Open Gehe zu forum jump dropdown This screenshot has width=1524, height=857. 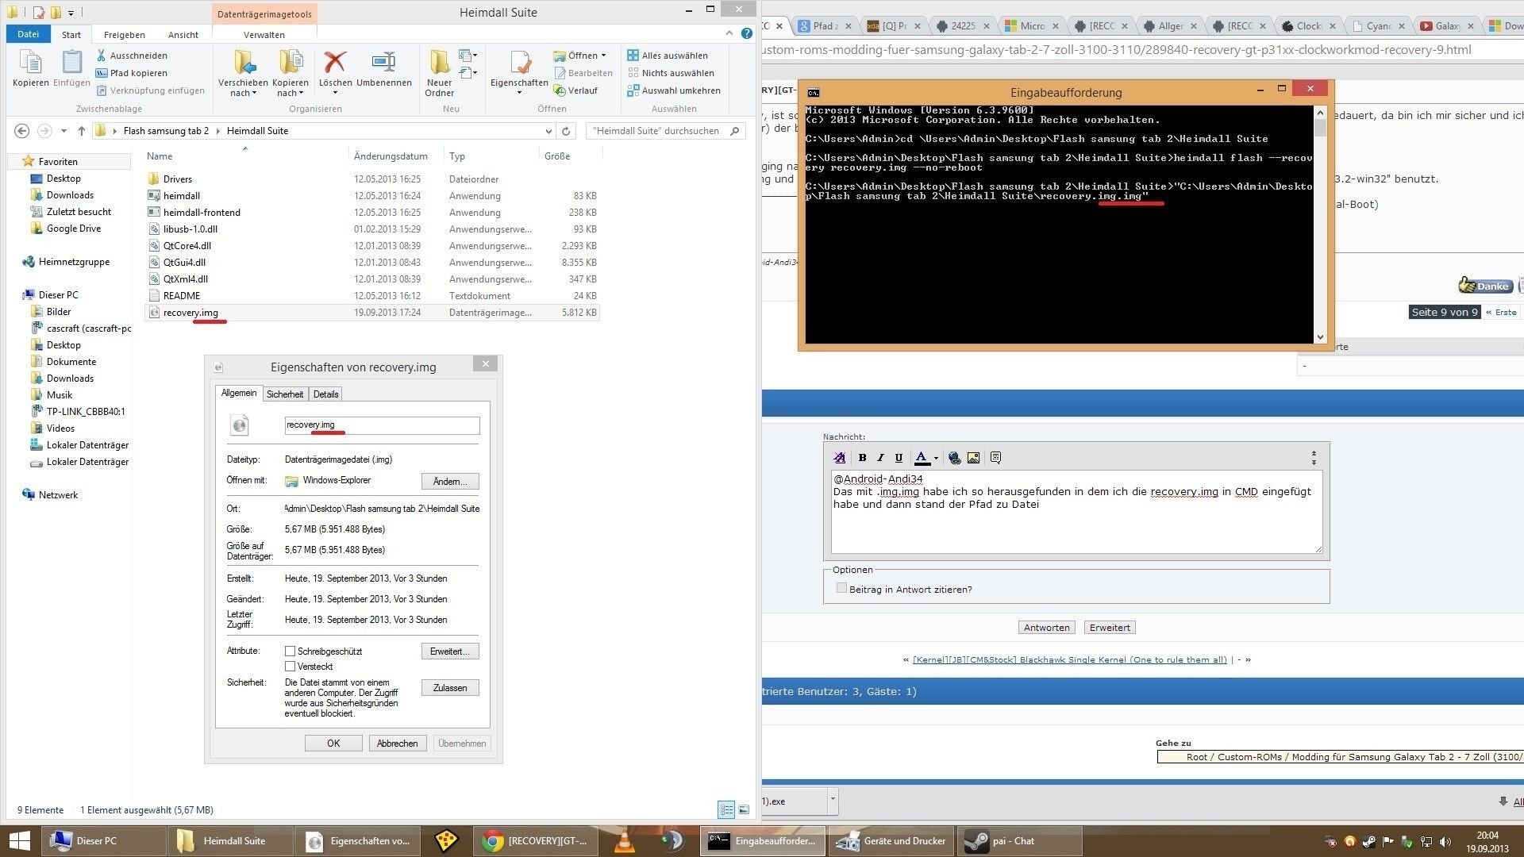(1340, 757)
